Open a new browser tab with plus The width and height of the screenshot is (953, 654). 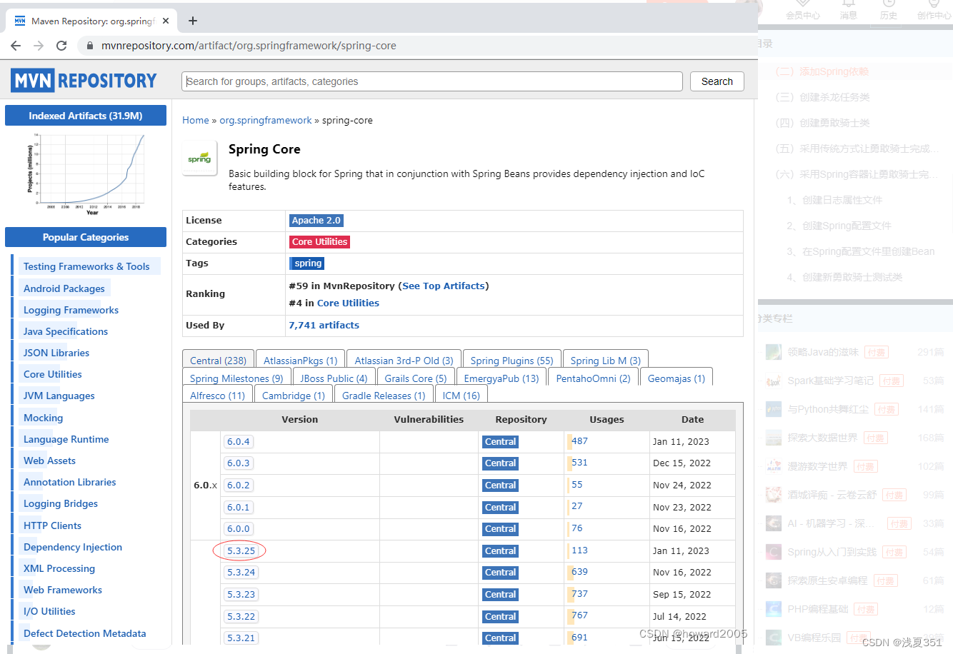[x=192, y=21]
